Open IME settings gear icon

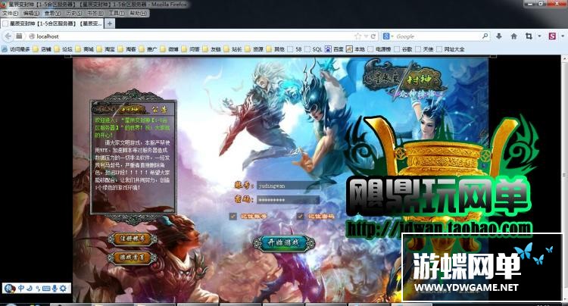(x=64, y=289)
